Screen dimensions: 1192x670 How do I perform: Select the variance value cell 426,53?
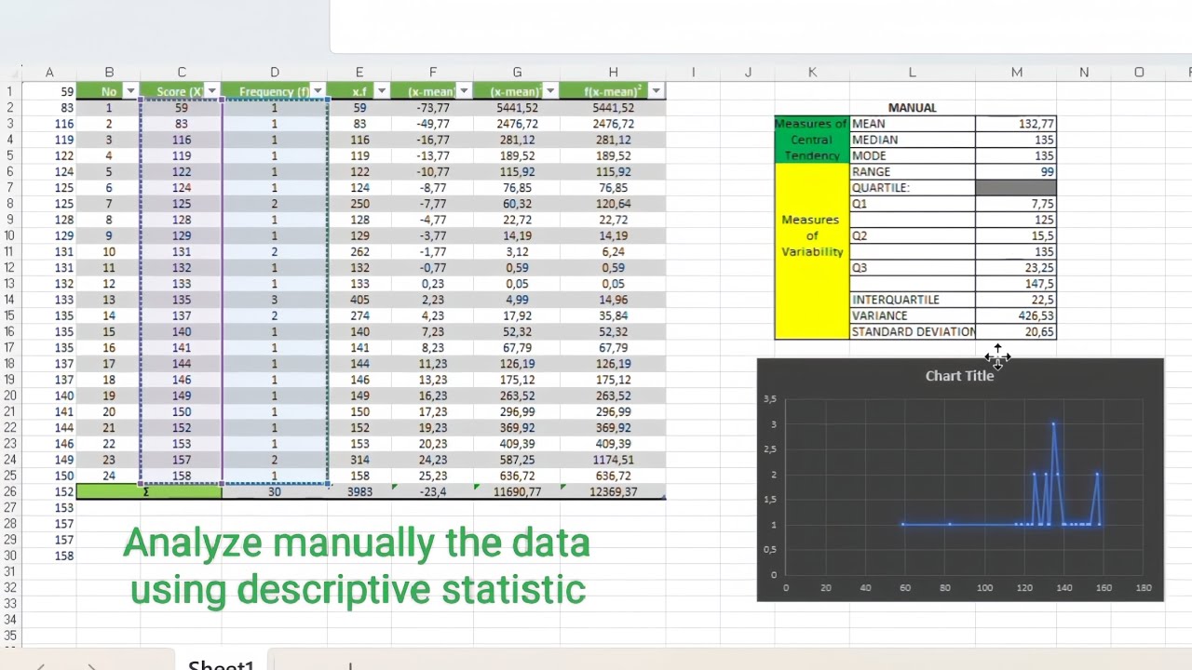coord(1016,315)
